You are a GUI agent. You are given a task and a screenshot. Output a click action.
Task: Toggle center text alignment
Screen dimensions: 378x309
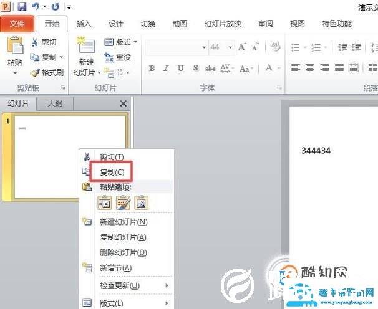(x=310, y=68)
